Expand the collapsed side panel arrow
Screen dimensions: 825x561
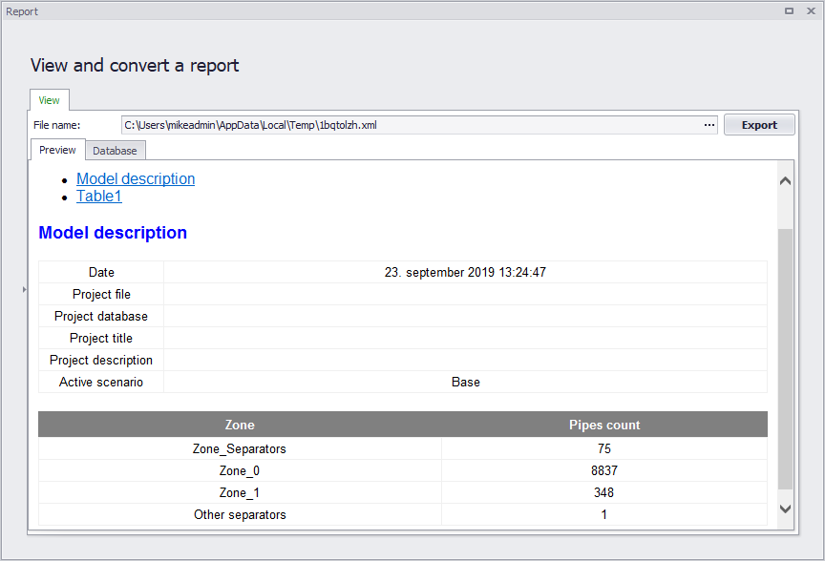click(x=24, y=289)
